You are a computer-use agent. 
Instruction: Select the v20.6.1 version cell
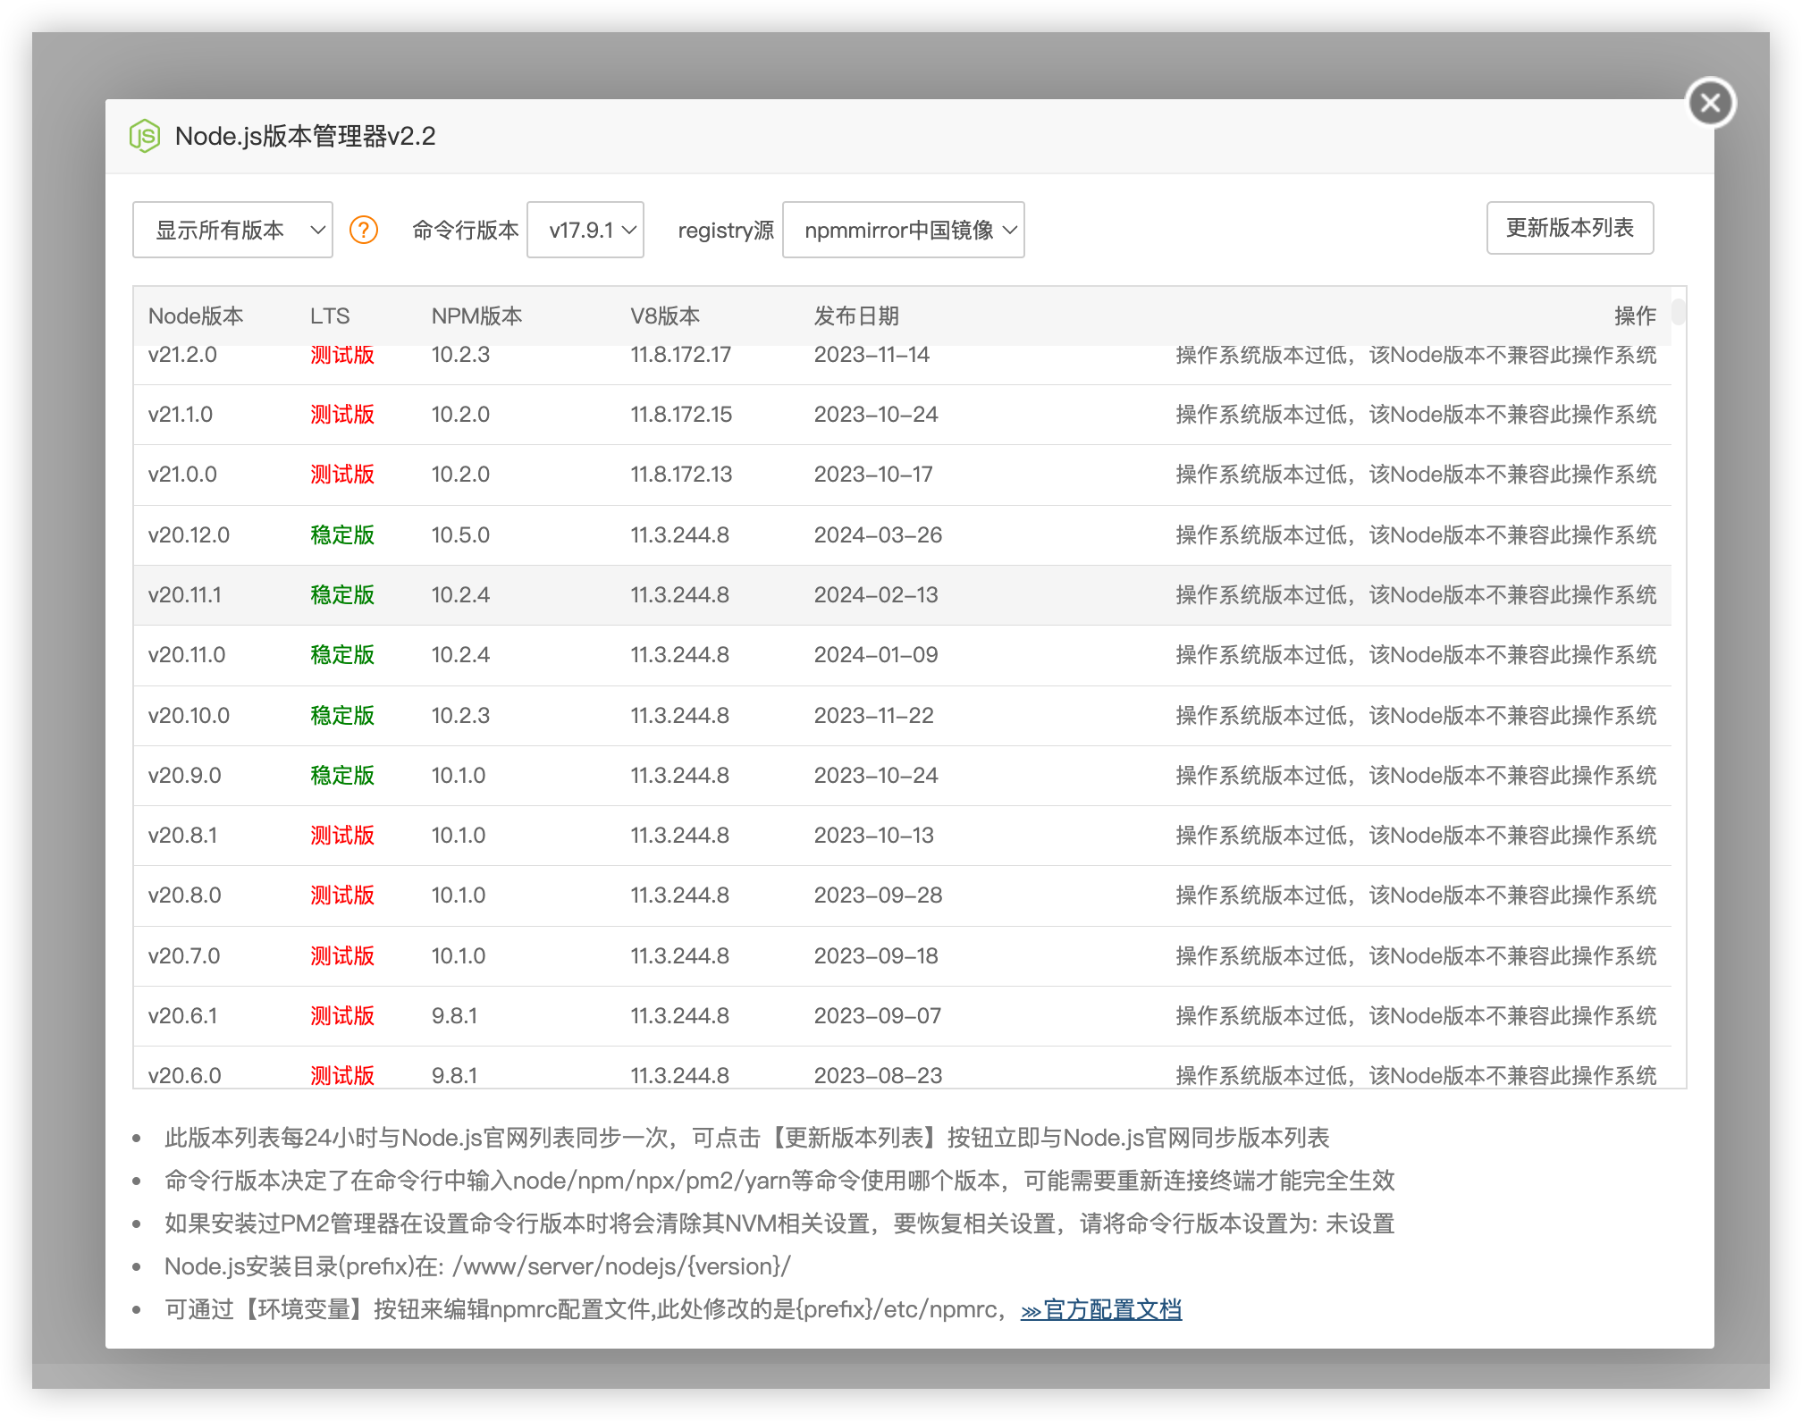182,1016
